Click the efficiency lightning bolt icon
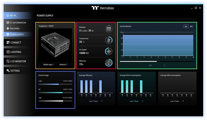The height and width of the screenshot is (120, 207). (109, 63)
